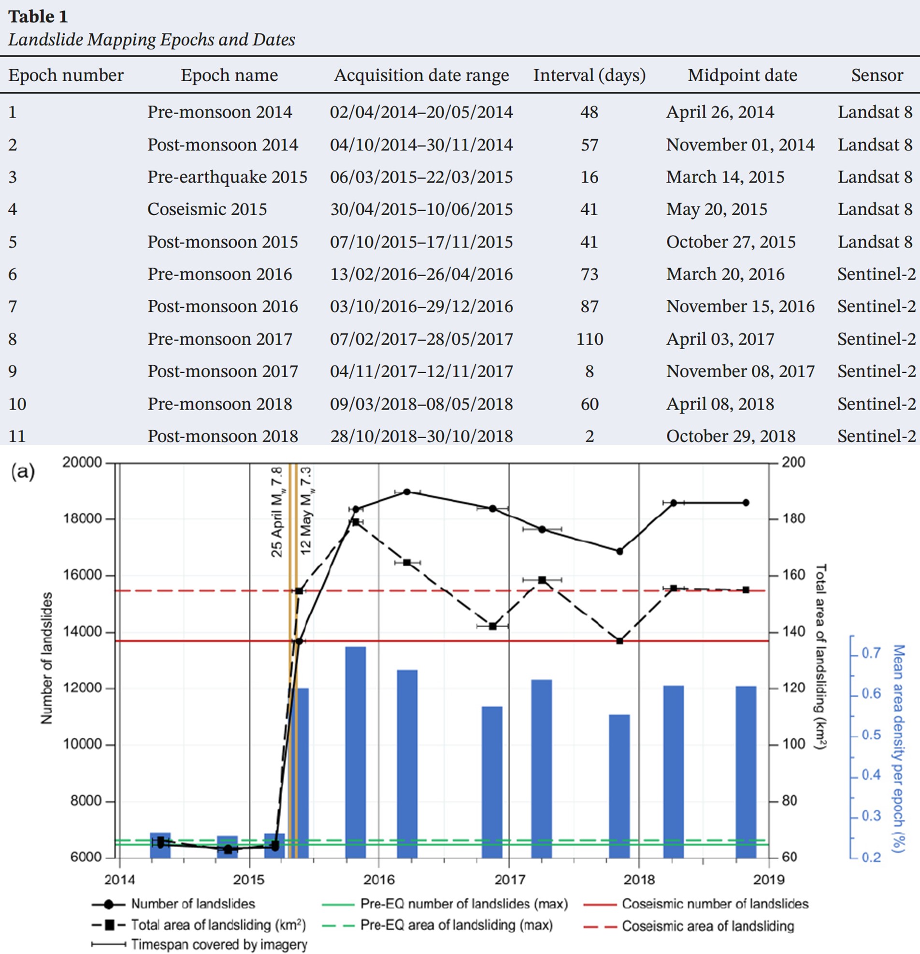920x954 pixels.
Task: Select the "Post-monsoon 2015" epoch name cell
Action: point(223,242)
